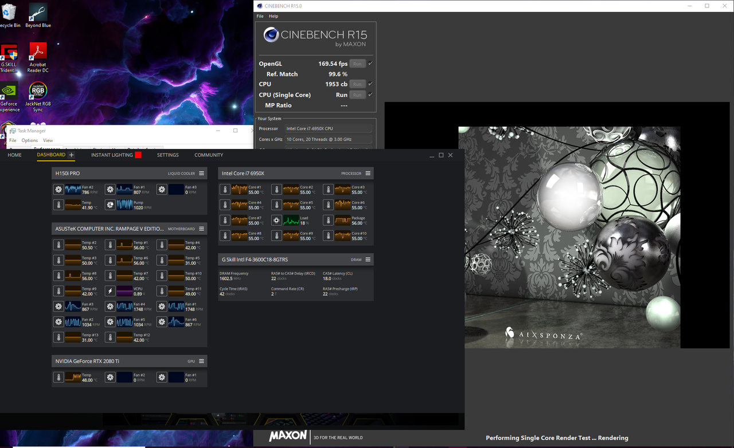Toggle the checkmark next to the OpenGL result

(x=370, y=63)
